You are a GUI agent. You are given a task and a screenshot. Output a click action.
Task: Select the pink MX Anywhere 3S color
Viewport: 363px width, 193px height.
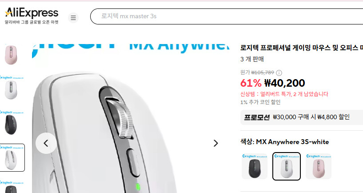(318, 166)
